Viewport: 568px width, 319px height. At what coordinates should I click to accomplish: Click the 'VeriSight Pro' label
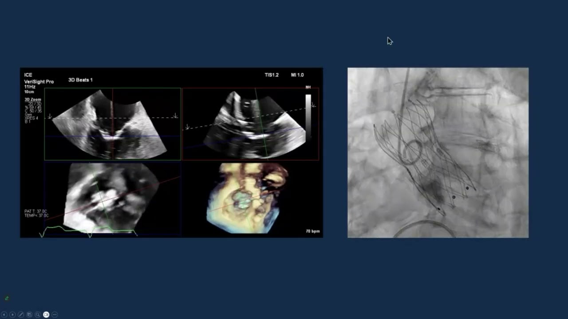pos(39,82)
